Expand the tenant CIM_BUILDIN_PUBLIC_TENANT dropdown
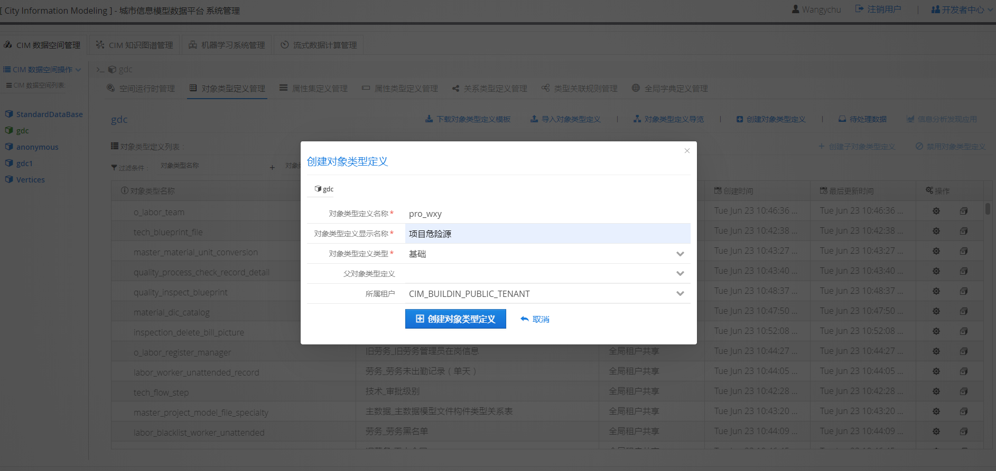 coord(680,294)
